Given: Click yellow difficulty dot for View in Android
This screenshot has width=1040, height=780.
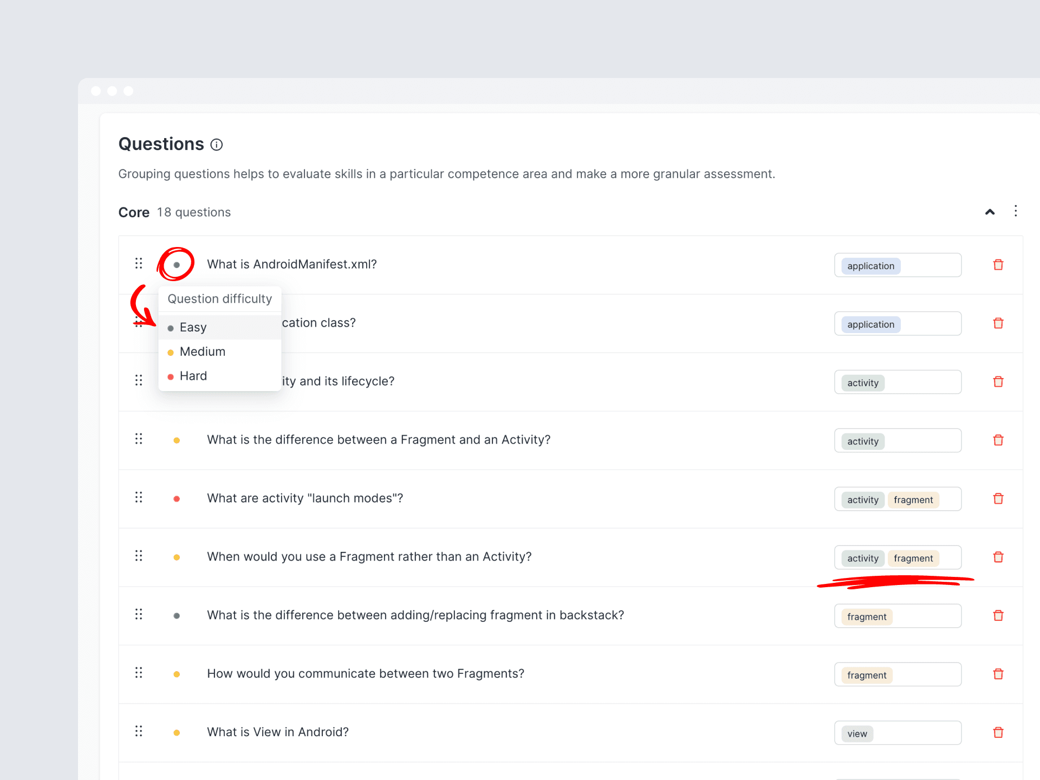Looking at the screenshot, I should 177,733.
